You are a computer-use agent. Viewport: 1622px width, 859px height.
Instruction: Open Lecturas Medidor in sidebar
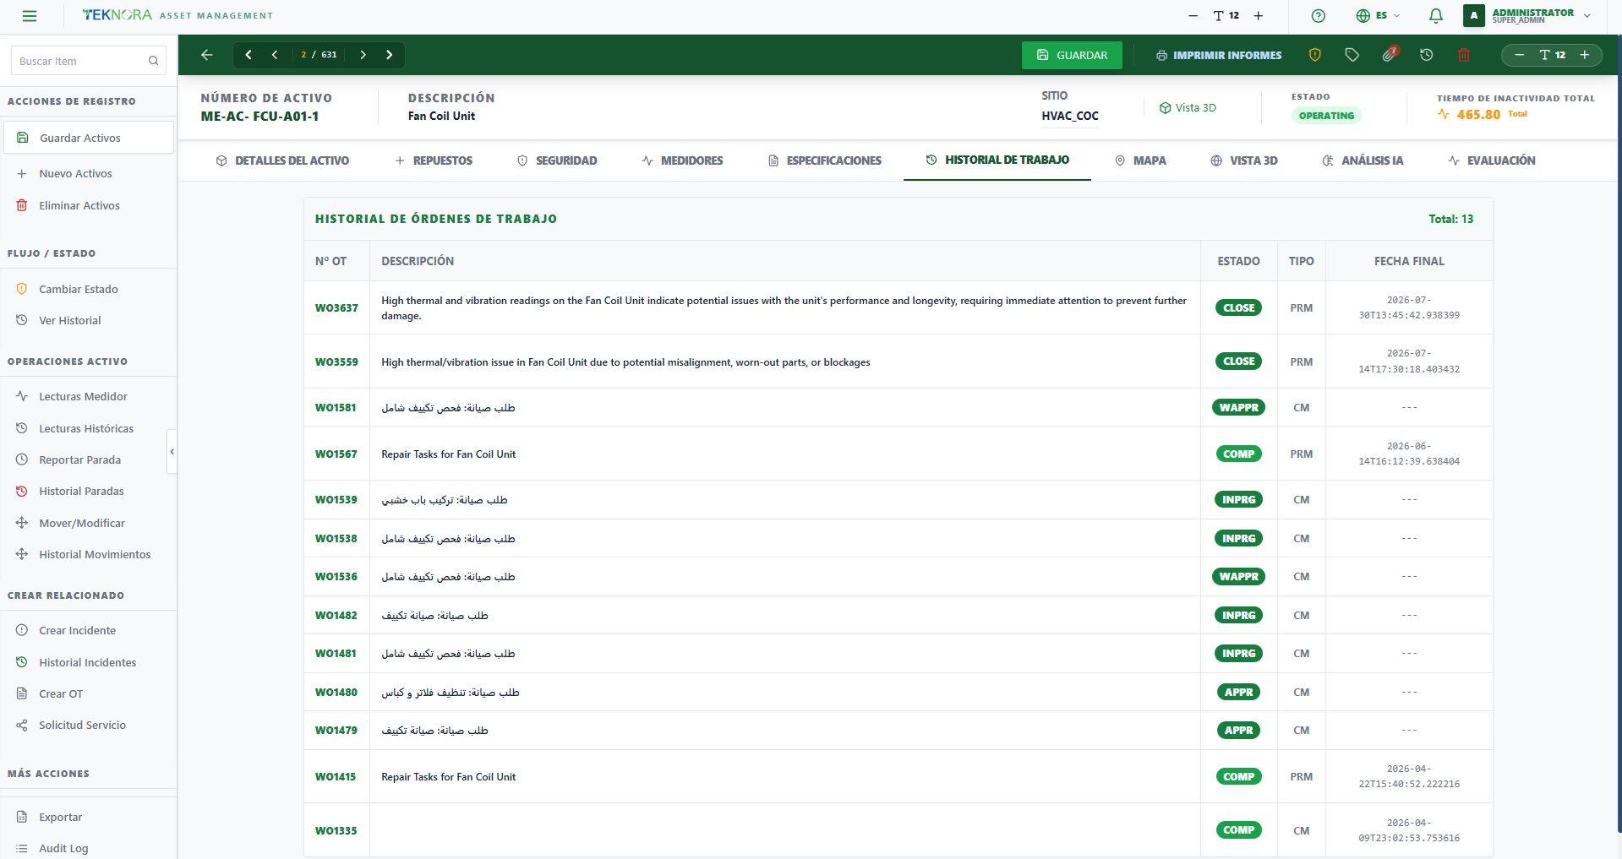pos(89,396)
